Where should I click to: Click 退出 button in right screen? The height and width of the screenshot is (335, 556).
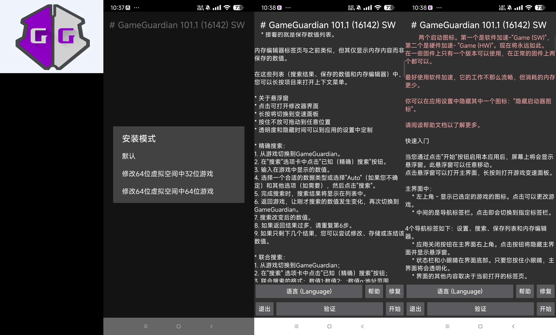coord(415,309)
